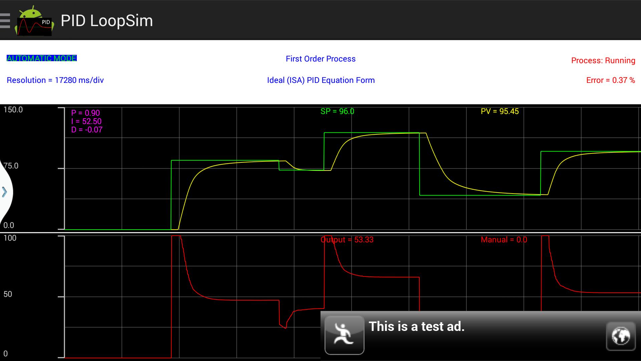Image resolution: width=641 pixels, height=361 pixels.
Task: Toggle AUTOMATIC MODE to manual mode
Action: tap(41, 58)
